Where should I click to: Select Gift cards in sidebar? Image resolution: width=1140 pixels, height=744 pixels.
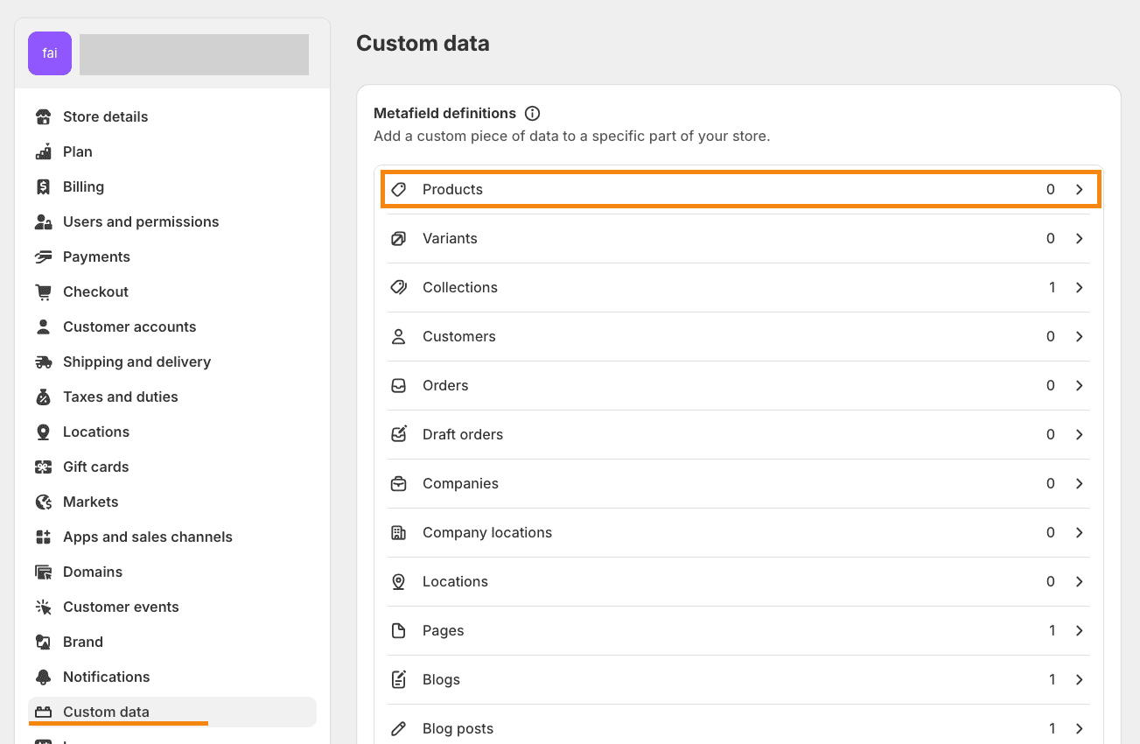click(172, 467)
